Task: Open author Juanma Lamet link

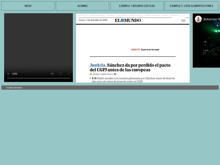Action: click(99, 74)
